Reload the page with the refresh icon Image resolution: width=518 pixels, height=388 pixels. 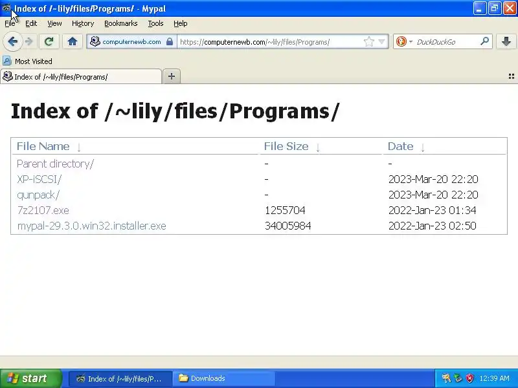tap(49, 41)
